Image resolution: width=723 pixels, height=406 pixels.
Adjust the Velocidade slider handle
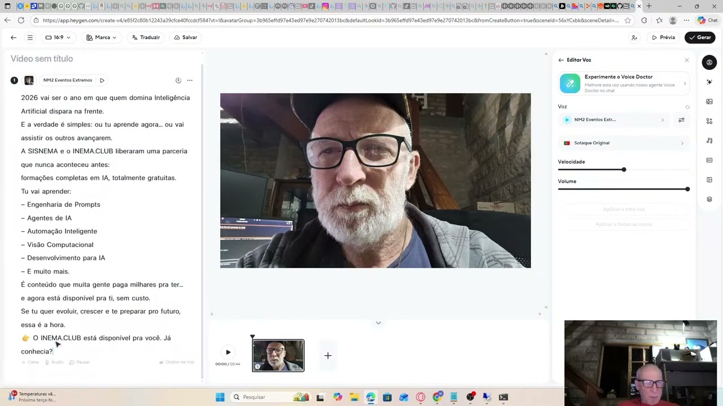[x=624, y=170]
